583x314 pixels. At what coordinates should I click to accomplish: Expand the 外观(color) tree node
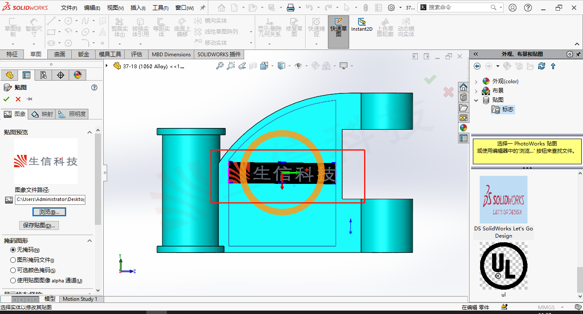click(477, 81)
